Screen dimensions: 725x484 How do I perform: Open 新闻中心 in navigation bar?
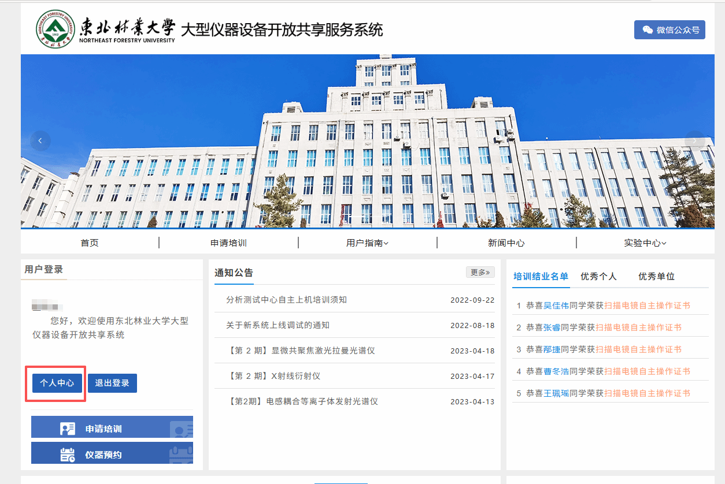point(506,243)
